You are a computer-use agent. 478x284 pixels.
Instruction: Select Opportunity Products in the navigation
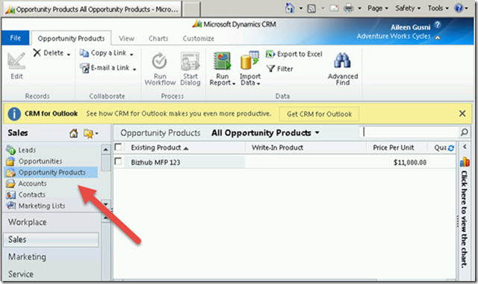point(51,173)
